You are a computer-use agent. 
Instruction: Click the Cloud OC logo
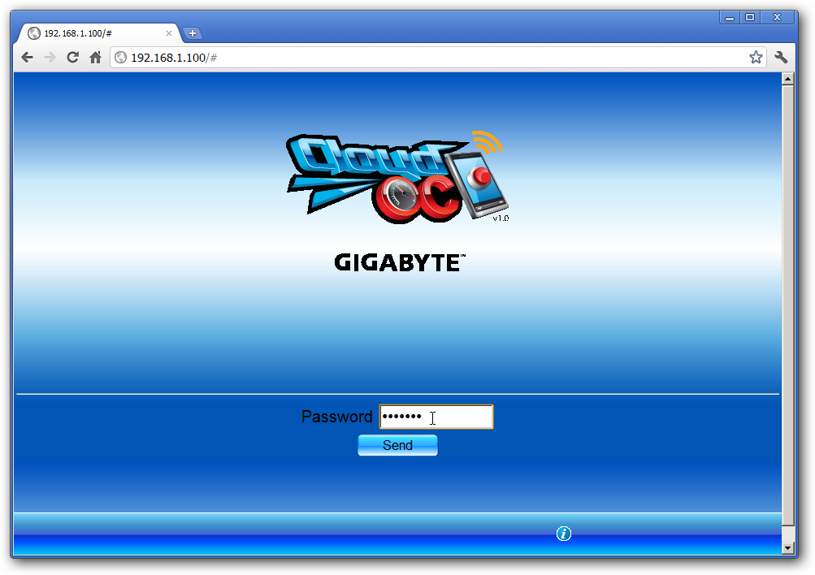397,178
